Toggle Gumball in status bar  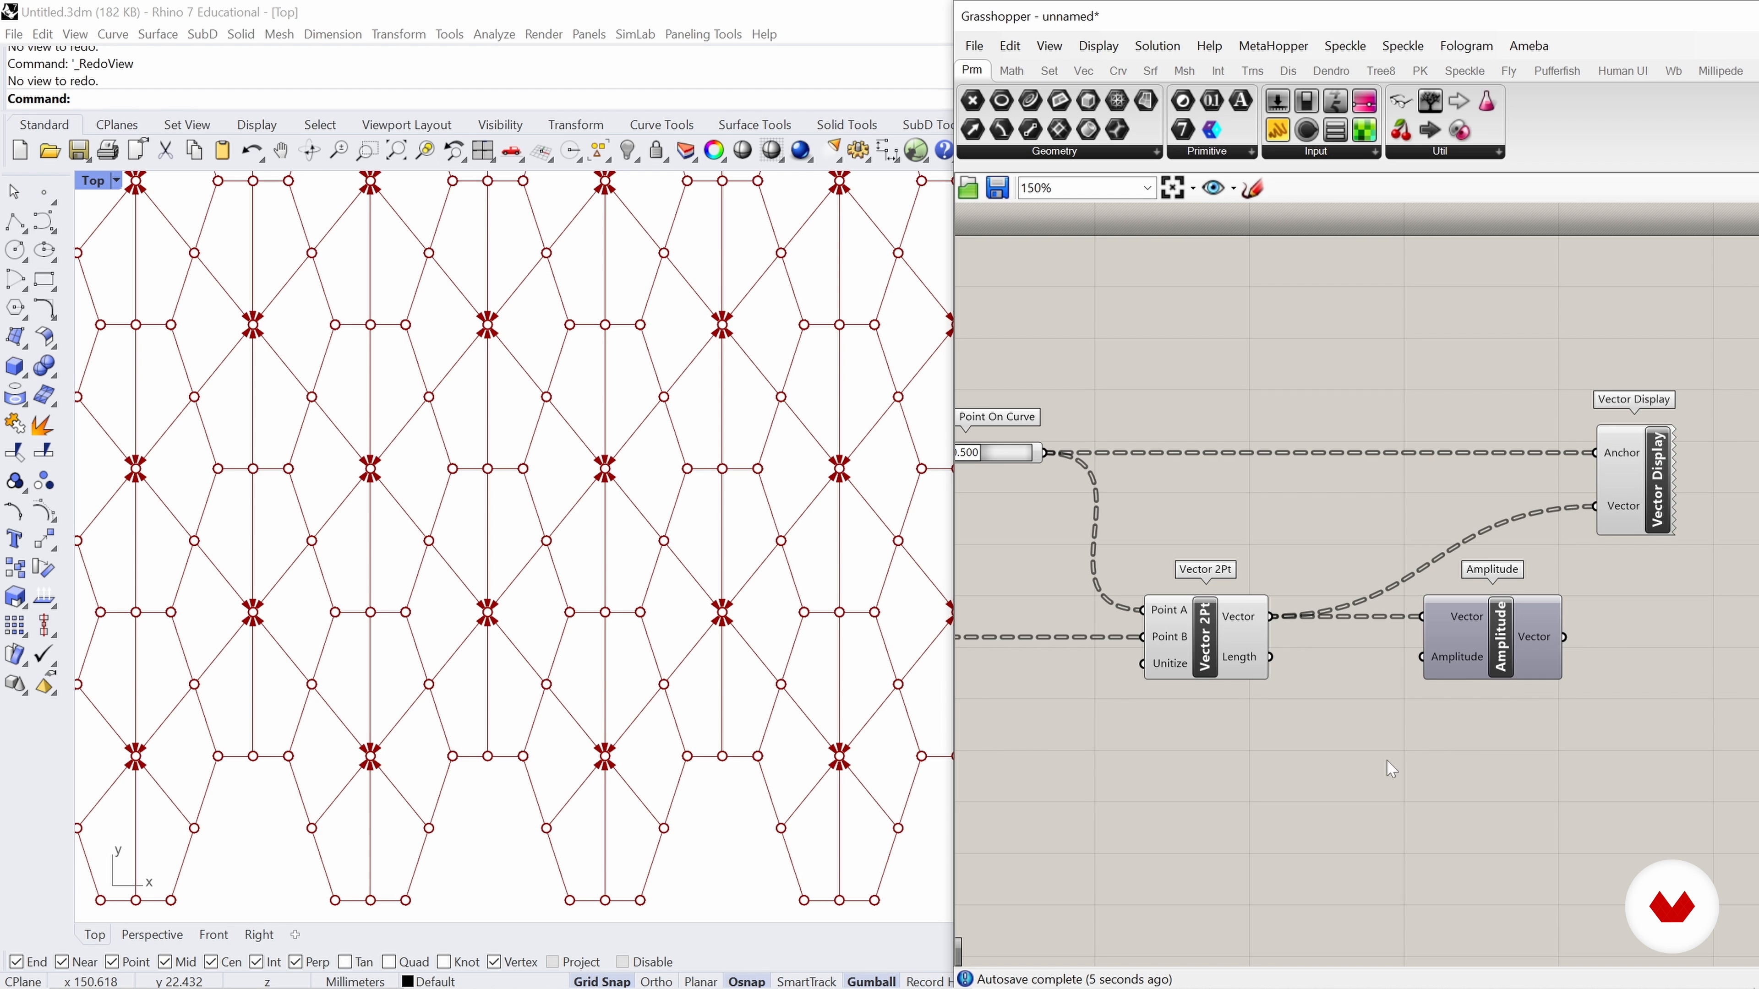coord(871,982)
